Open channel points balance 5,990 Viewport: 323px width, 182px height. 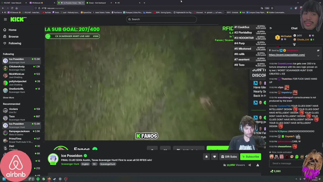(x=275, y=171)
